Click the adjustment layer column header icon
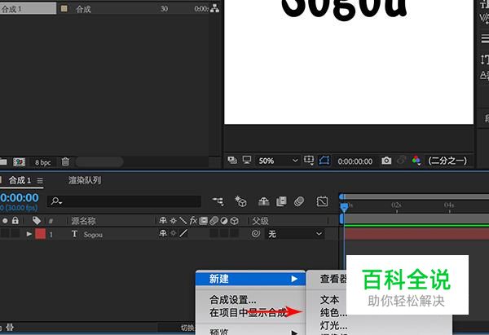489x335 pixels. coord(224,221)
